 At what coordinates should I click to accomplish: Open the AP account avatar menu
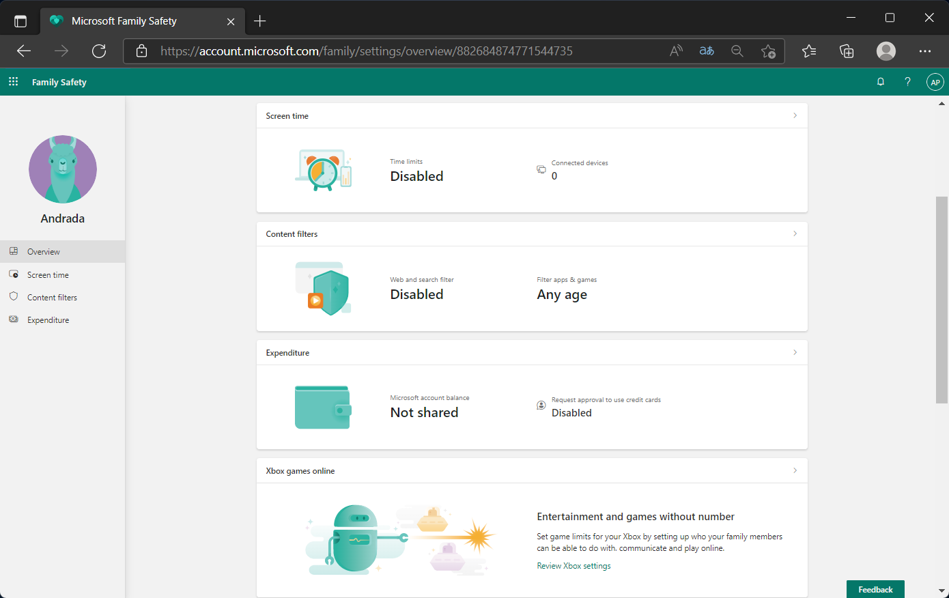pyautogui.click(x=935, y=82)
